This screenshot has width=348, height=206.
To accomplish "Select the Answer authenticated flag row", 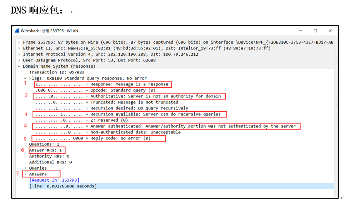I will (x=166, y=126).
